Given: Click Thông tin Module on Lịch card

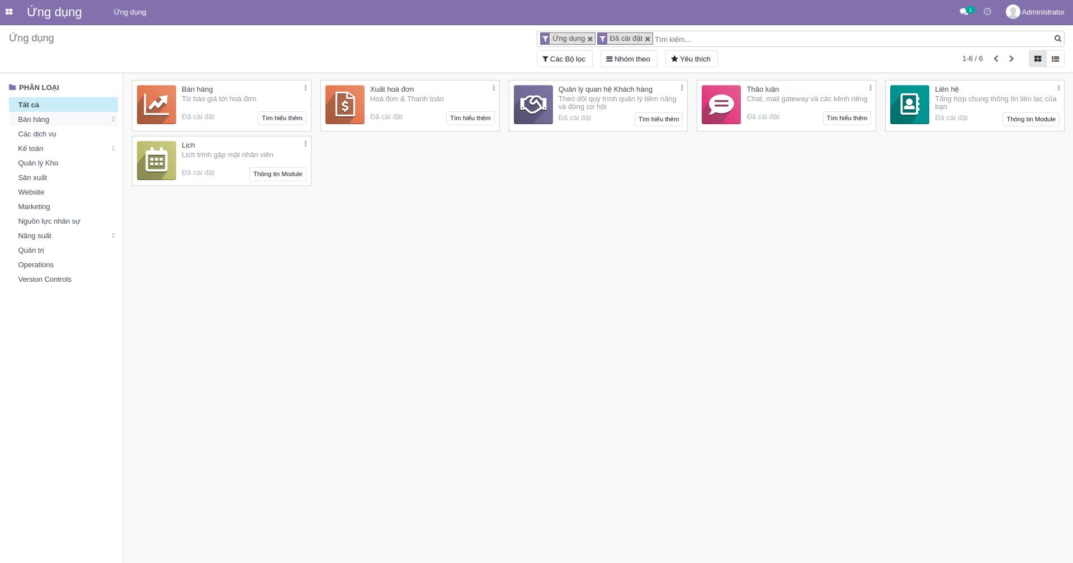Looking at the screenshot, I should pyautogui.click(x=277, y=174).
